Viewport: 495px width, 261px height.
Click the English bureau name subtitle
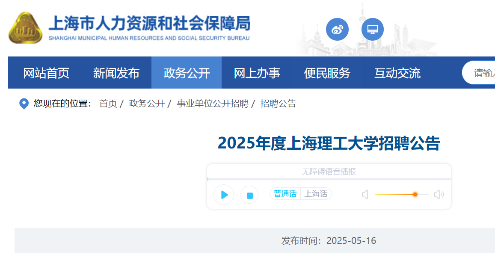(149, 38)
